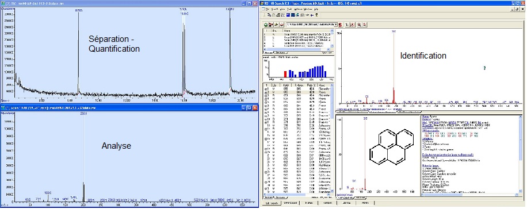Click the red icon right of spectrum dropdown
Image resolution: width=527 pixels, height=209 pixels.
(x=340, y=25)
